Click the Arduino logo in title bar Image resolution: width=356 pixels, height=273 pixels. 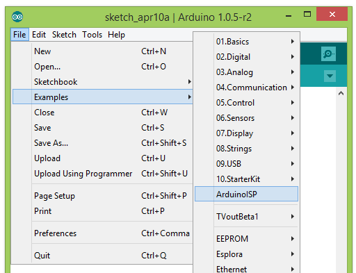(17, 17)
